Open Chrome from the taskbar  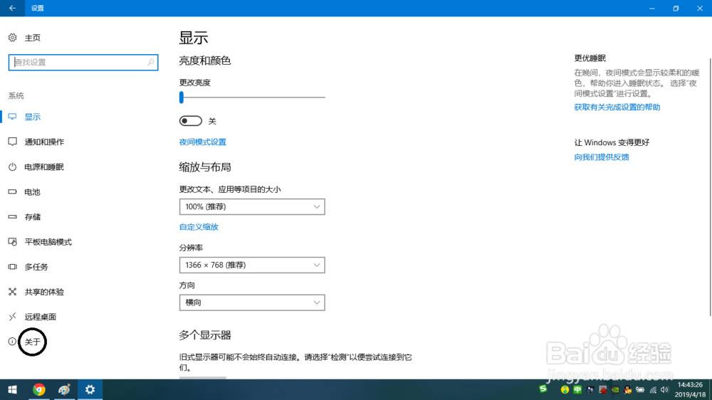tap(39, 389)
